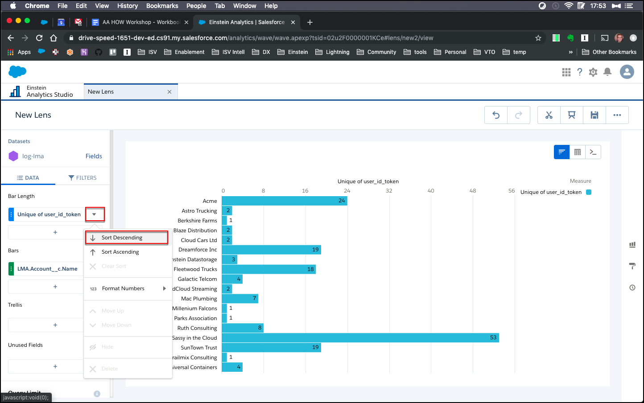
Task: Open the Bookmarks menu in menu bar
Action: 162,6
